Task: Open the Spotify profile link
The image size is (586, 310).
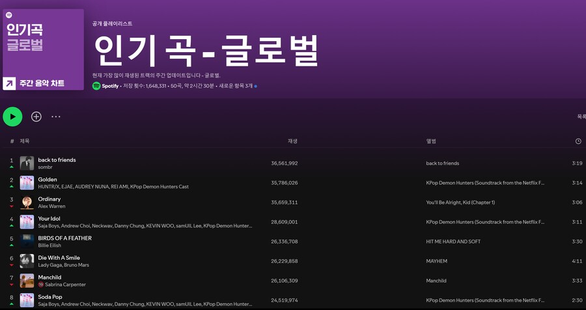Action: (110, 86)
